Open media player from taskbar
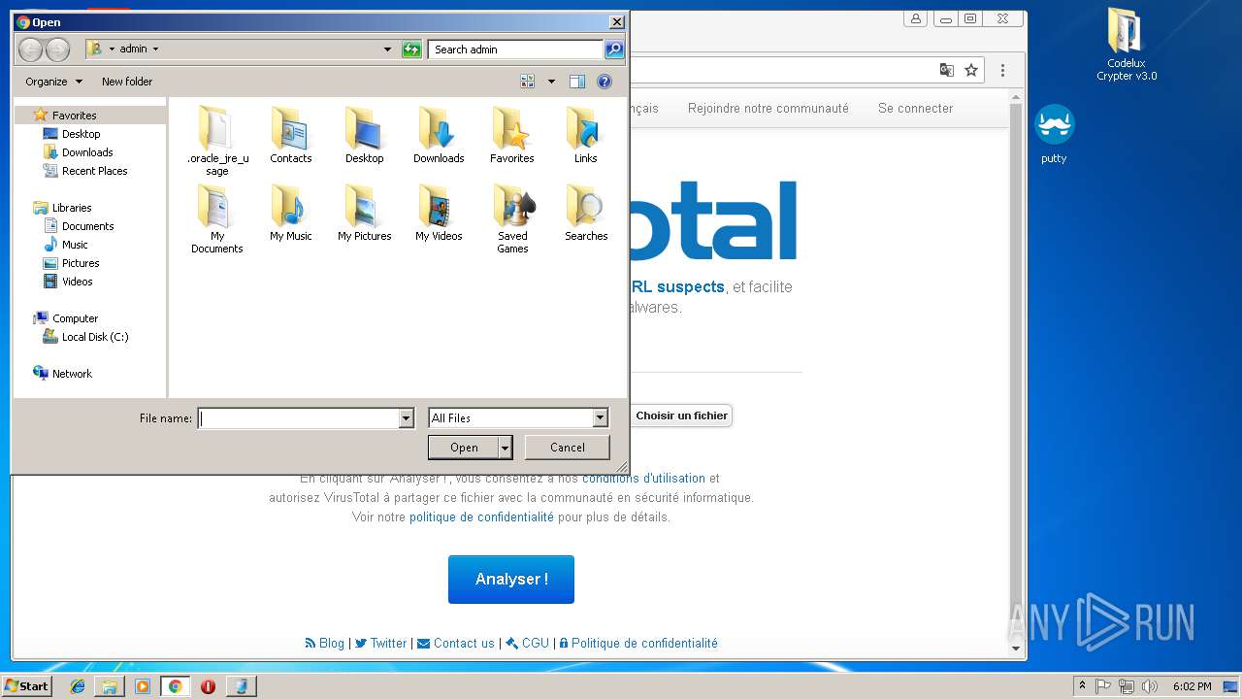The height and width of the screenshot is (699, 1242). (x=143, y=686)
